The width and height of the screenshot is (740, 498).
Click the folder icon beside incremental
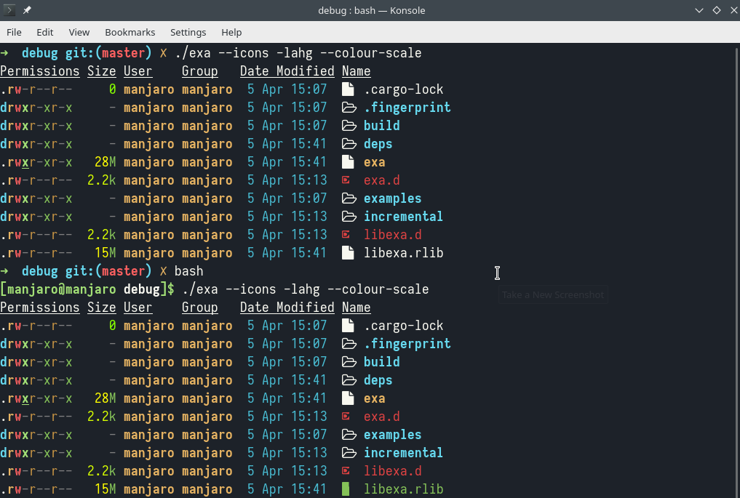[350, 216]
